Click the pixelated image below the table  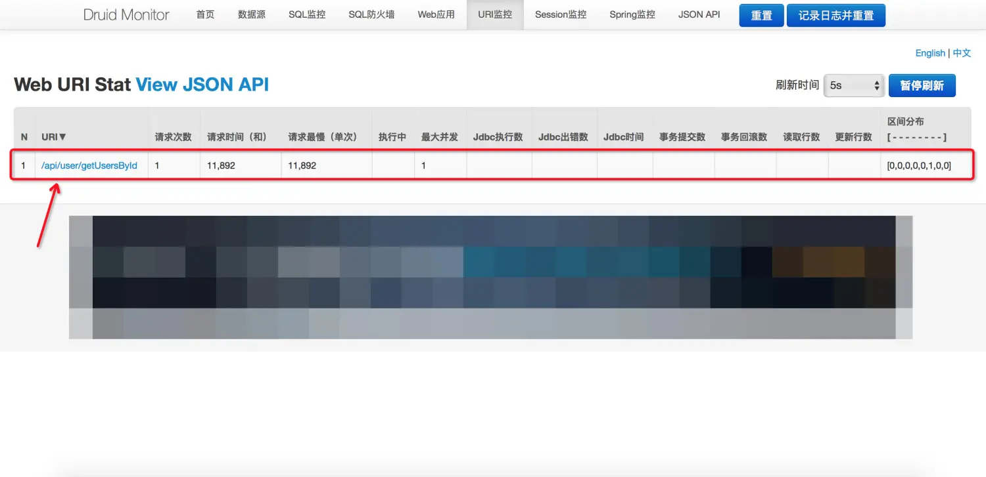point(491,278)
